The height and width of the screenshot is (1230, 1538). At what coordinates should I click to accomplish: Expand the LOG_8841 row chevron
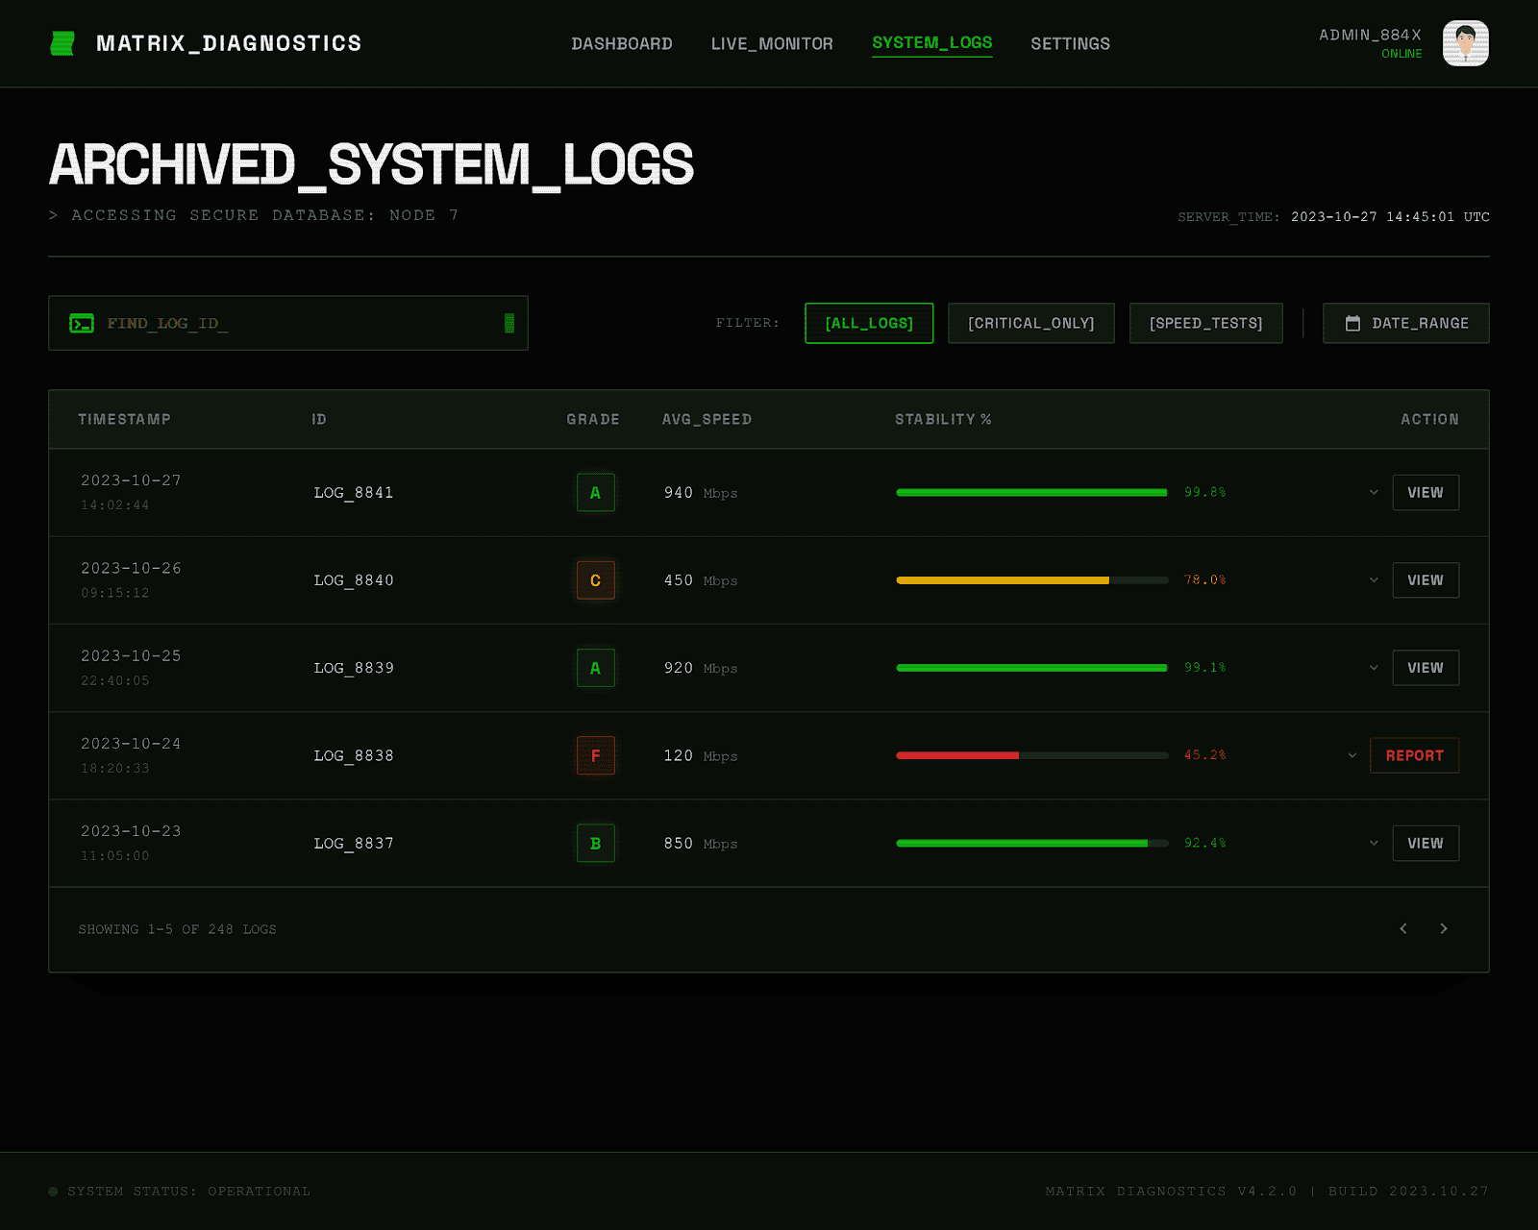1374,493
